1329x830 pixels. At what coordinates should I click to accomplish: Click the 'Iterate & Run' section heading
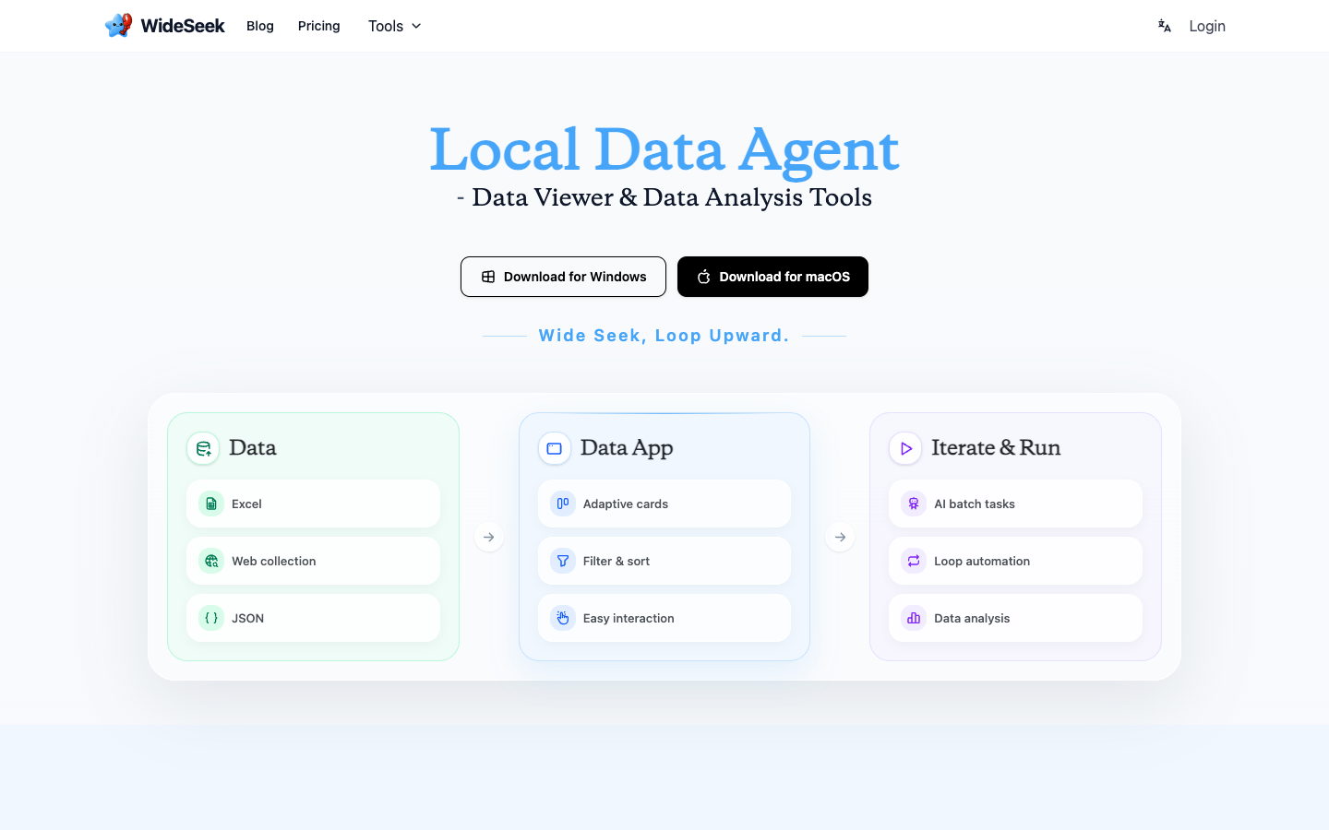(x=996, y=448)
